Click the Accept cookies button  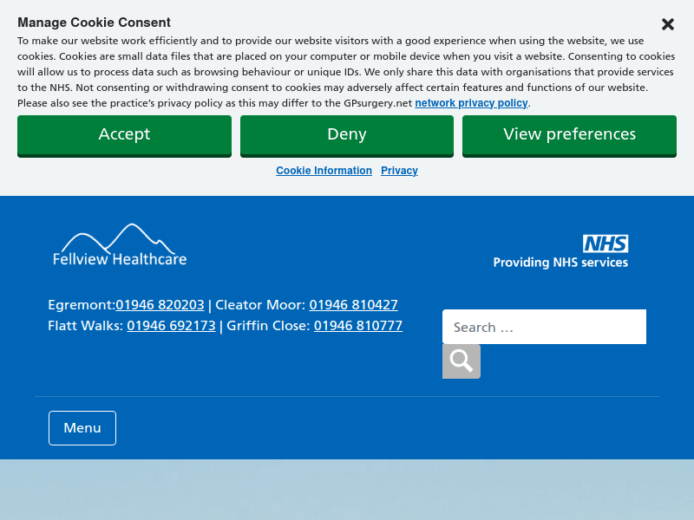[124, 135]
